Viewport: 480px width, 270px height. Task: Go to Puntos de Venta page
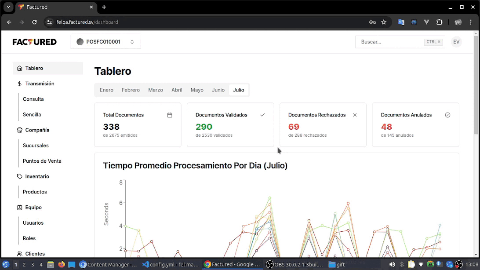(42, 161)
